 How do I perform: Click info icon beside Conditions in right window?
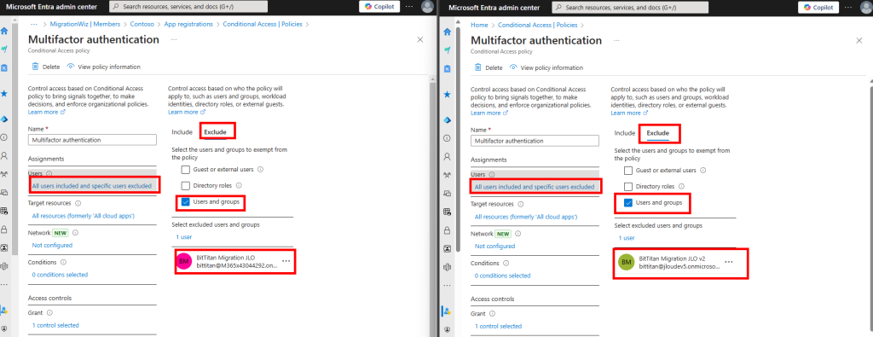[x=506, y=263]
